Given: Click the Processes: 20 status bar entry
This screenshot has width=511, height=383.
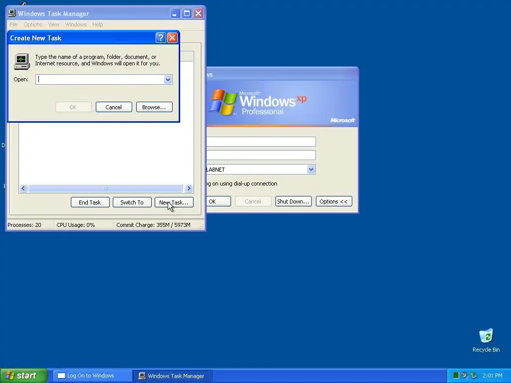Looking at the screenshot, I should [x=24, y=225].
